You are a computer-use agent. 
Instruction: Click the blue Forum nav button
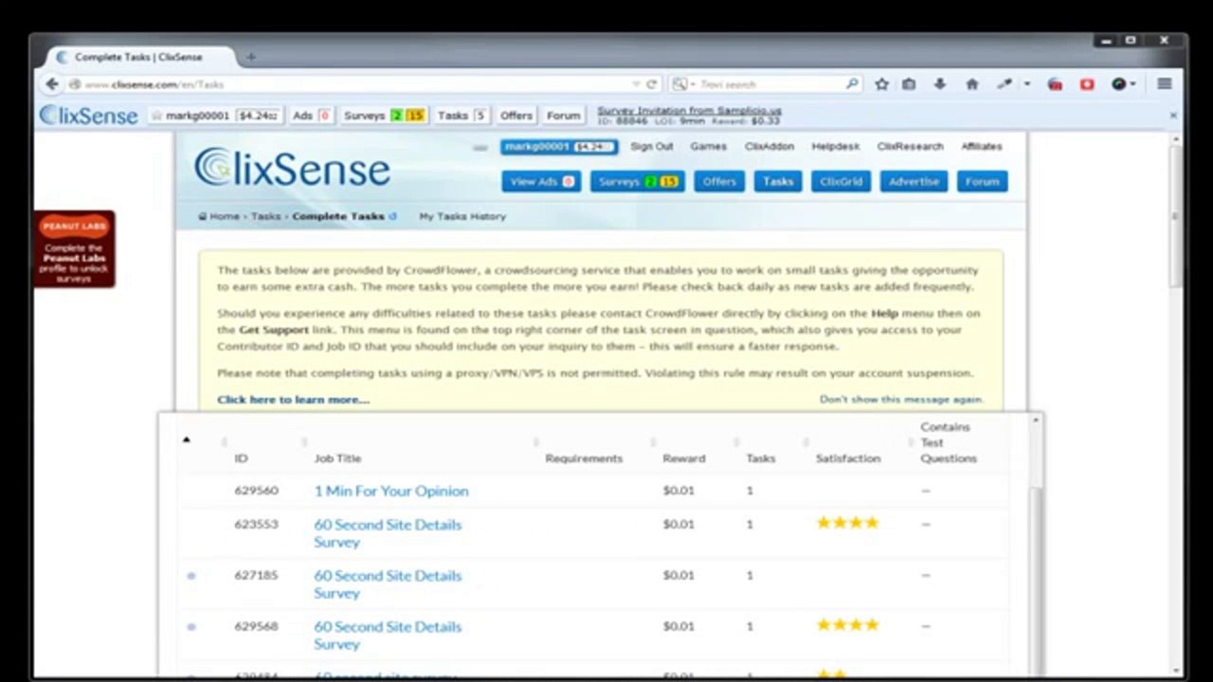(x=982, y=182)
